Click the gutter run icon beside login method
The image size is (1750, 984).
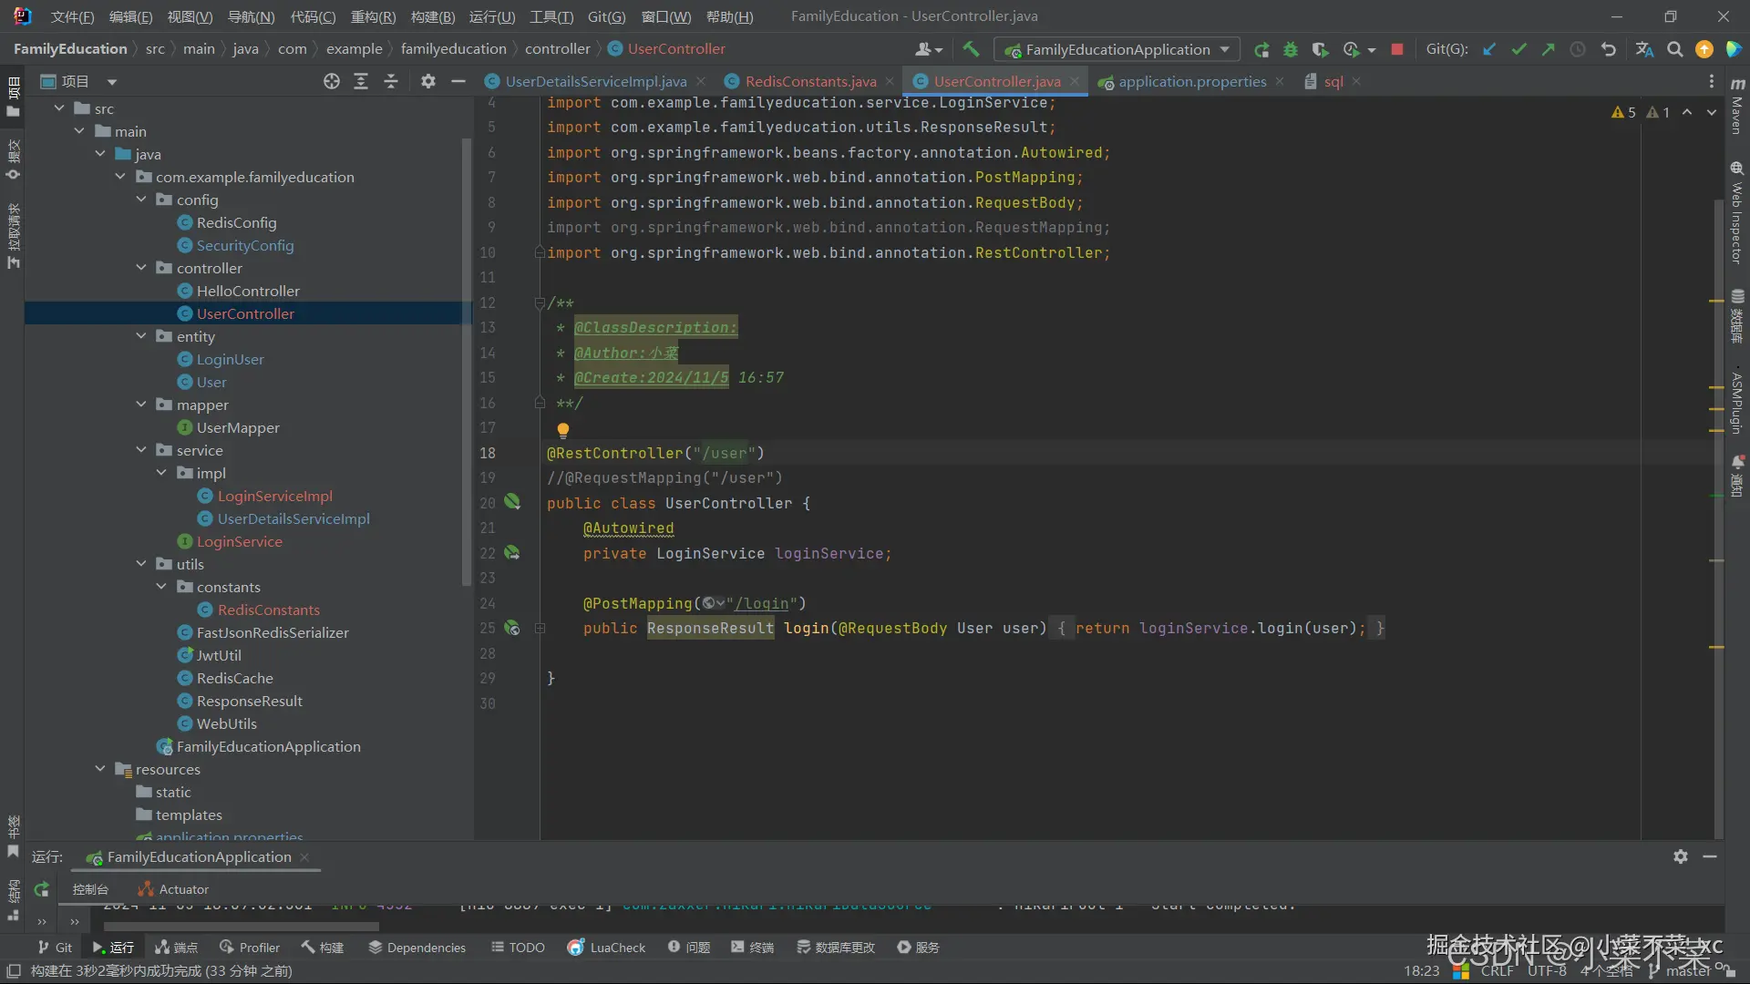click(512, 628)
